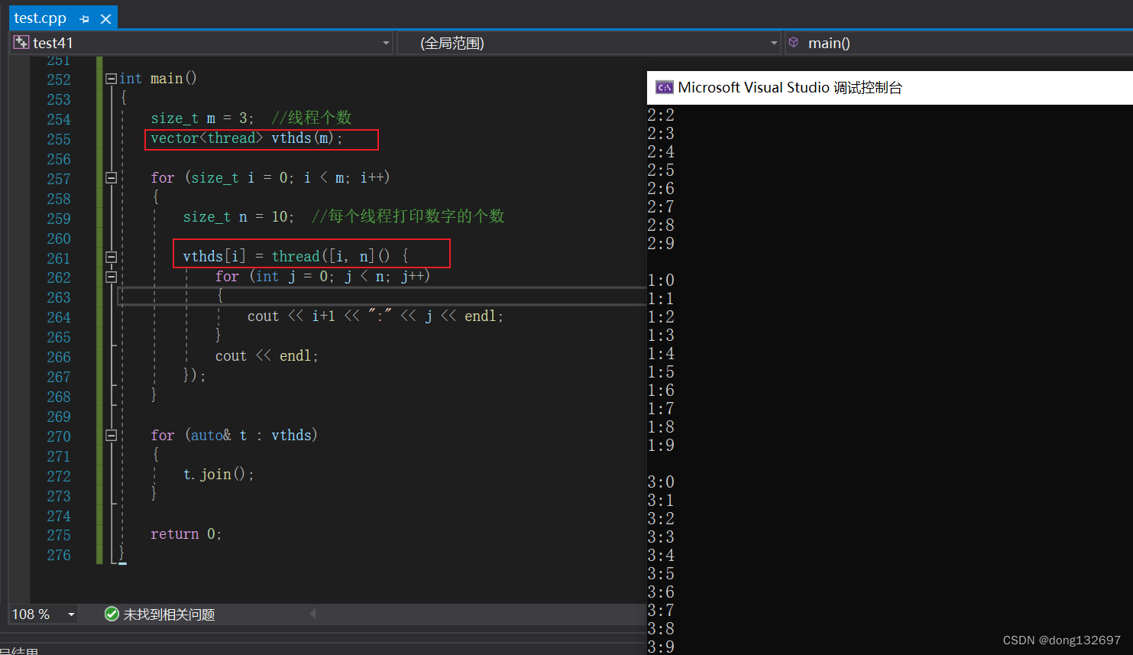Click console output line '3:9'
Viewport: 1133px width, 655px height.
coord(661,647)
